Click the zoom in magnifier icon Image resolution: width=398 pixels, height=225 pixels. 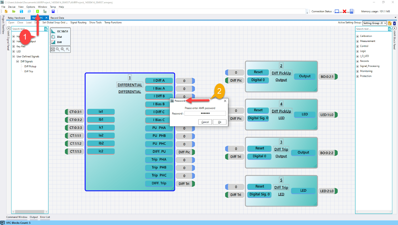pos(58,49)
